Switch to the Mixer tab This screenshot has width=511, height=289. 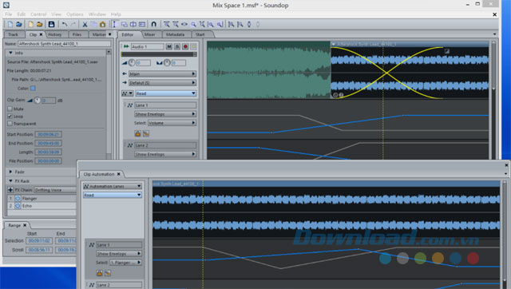pyautogui.click(x=149, y=34)
